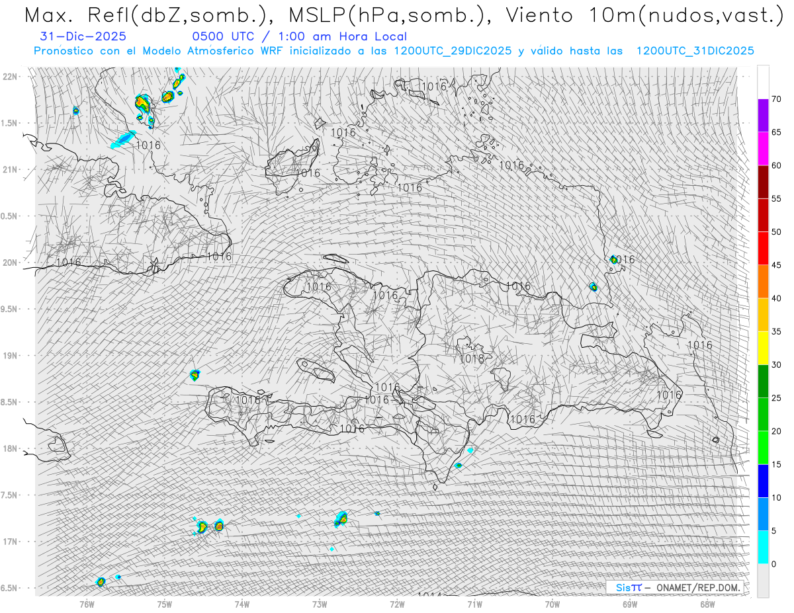The height and width of the screenshot is (613, 794).
Task: Click the longitude label '68W'
Action: click(707, 604)
